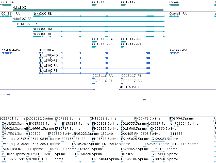
Task: Click the EP16717.3prime EST label
Action: [x=68, y=129]
